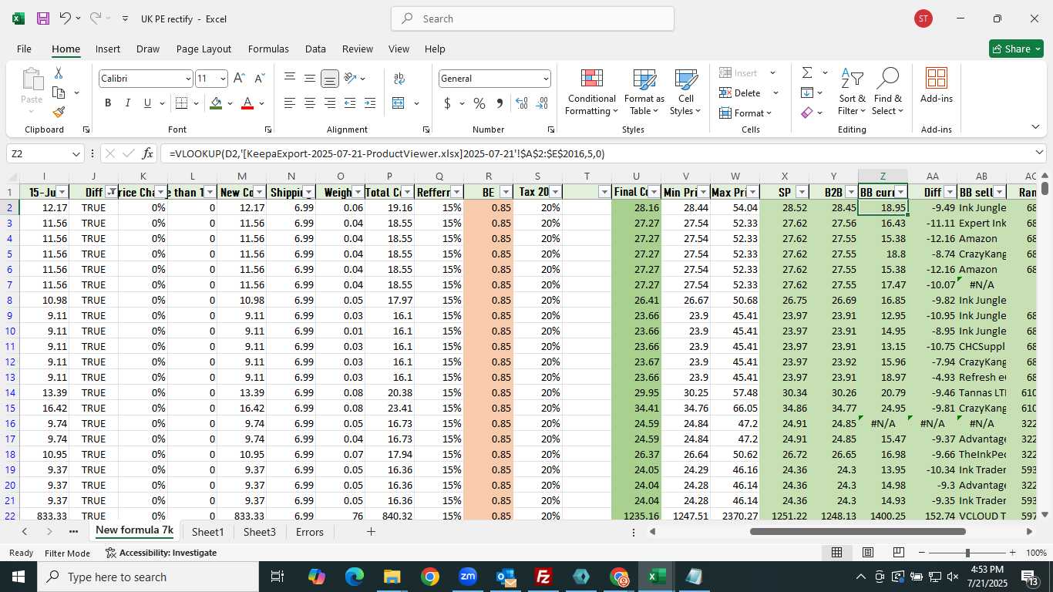
Task: Open filter dropdown for BB current column
Action: 900,192
